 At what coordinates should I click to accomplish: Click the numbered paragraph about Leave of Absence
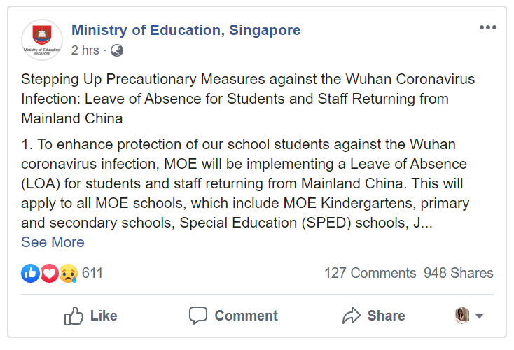(x=245, y=183)
